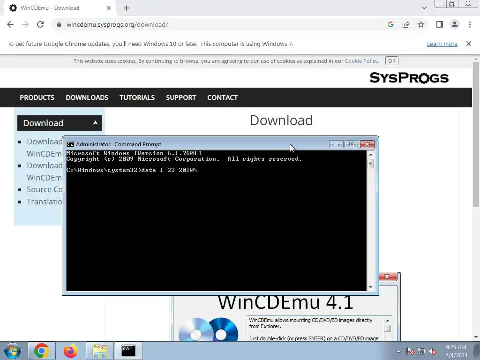Click the lock icon in the address bar
The image size is (480, 360).
[59, 24]
